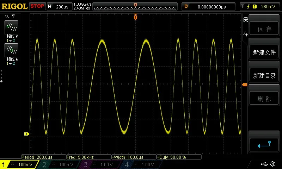The image size is (282, 169).
Task: Select the delay D 0.00000000ps field
Action: click(208, 7)
